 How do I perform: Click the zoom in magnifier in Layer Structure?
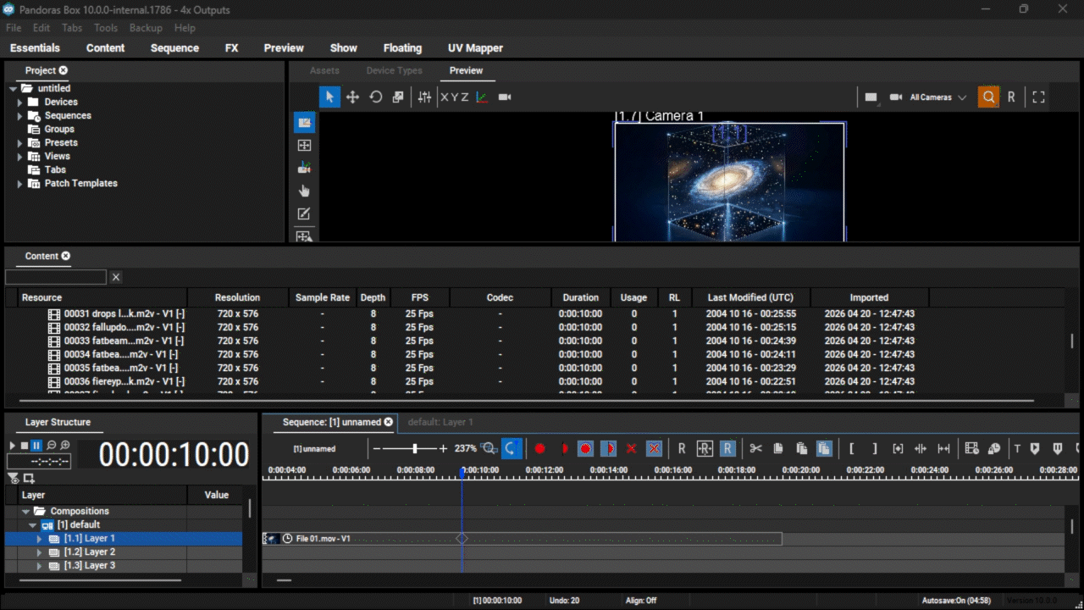[64, 446]
